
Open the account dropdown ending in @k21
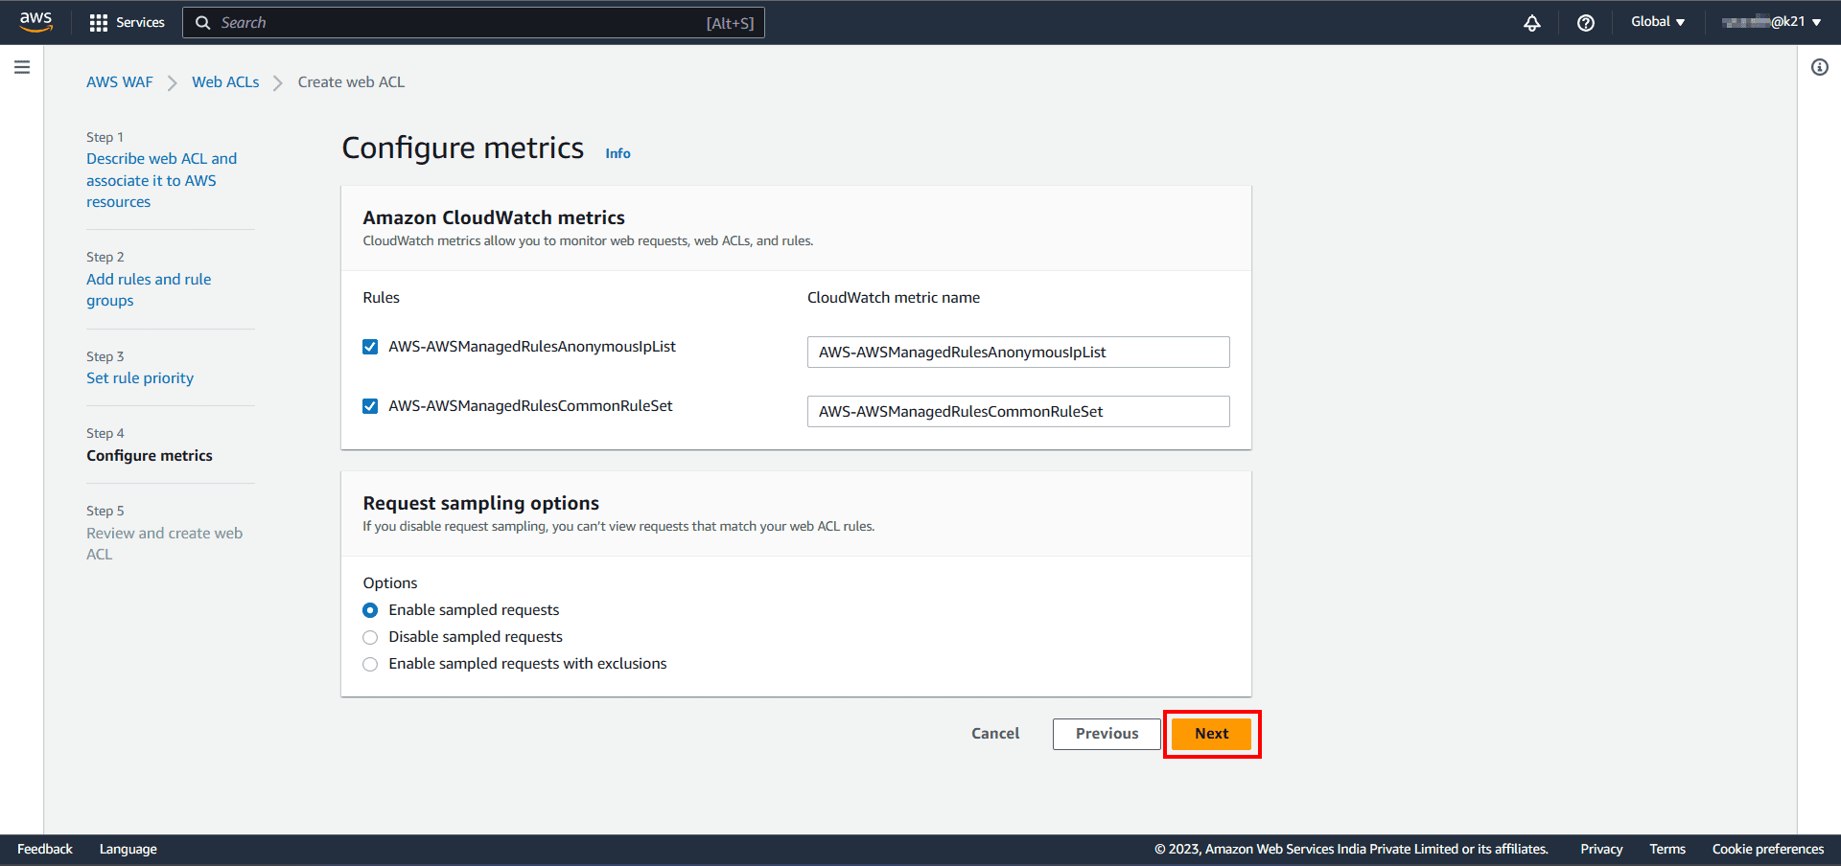(x=1771, y=22)
